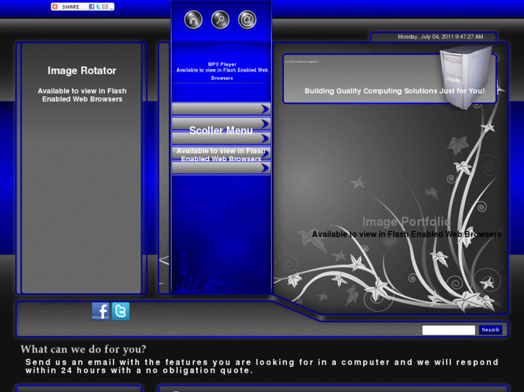This screenshot has height=392, width=524.
Task: Open the SHARE label in share widget
Action: [x=71, y=6]
